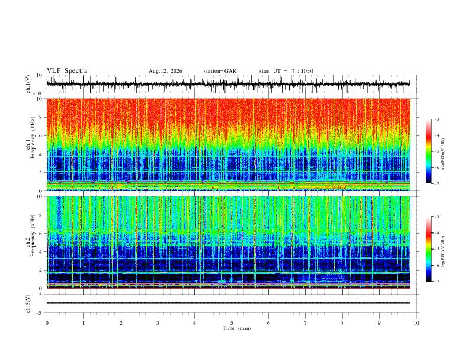Click the Time (min) axis label

pyautogui.click(x=237, y=328)
